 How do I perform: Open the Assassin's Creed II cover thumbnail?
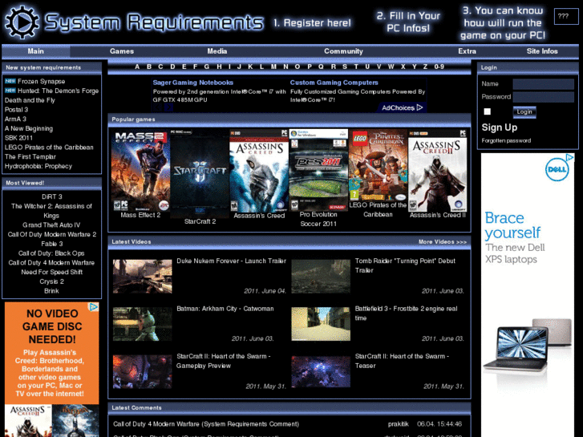pos(437,171)
